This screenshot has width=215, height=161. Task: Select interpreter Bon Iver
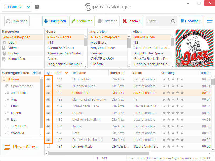[x=108, y=53]
